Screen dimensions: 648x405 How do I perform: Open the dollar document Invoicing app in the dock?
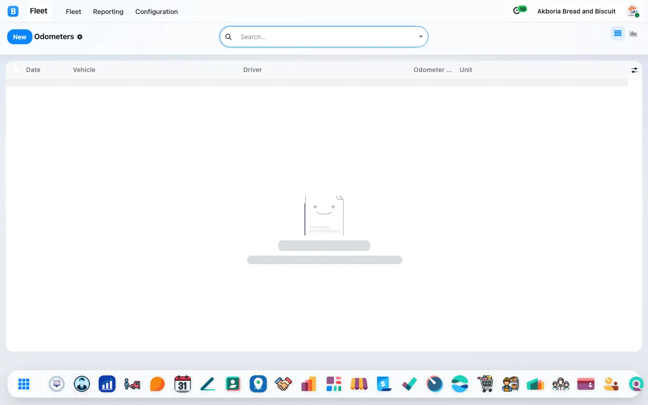point(384,384)
